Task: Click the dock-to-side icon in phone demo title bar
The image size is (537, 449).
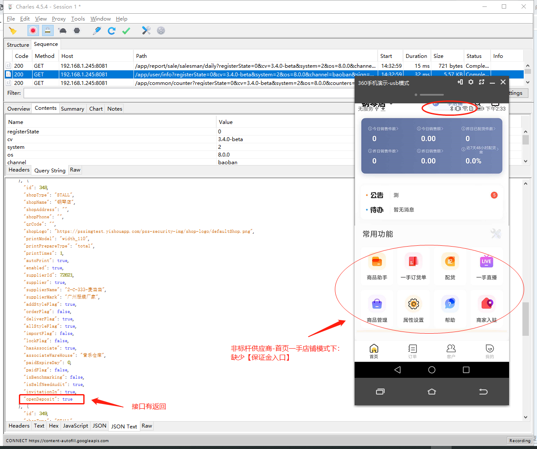Action: [x=460, y=82]
